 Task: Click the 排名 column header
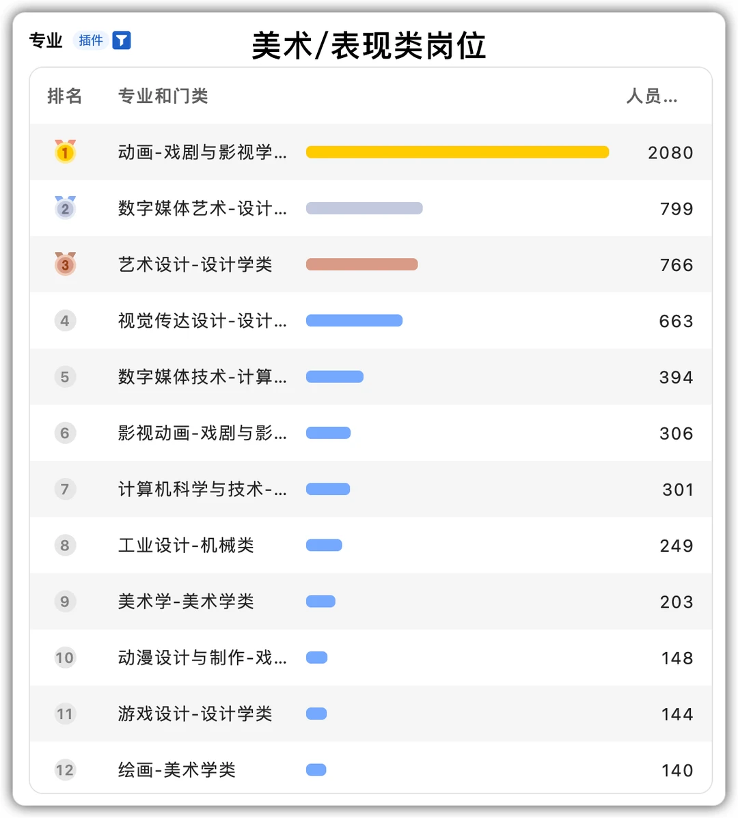(x=65, y=96)
